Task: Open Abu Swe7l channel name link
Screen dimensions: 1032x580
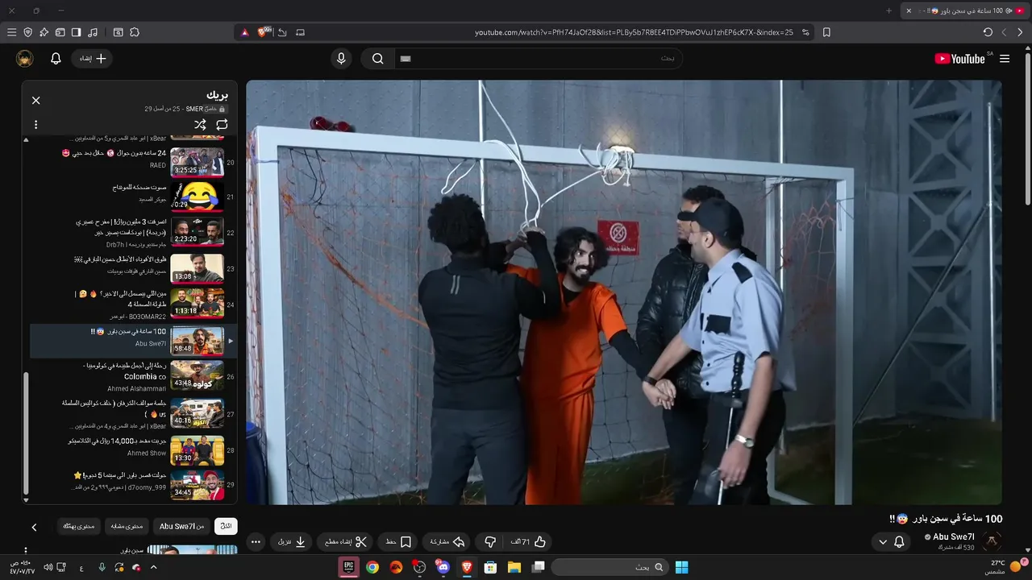Action: (954, 536)
